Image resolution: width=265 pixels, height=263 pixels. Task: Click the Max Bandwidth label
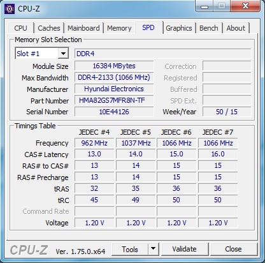(x=45, y=78)
